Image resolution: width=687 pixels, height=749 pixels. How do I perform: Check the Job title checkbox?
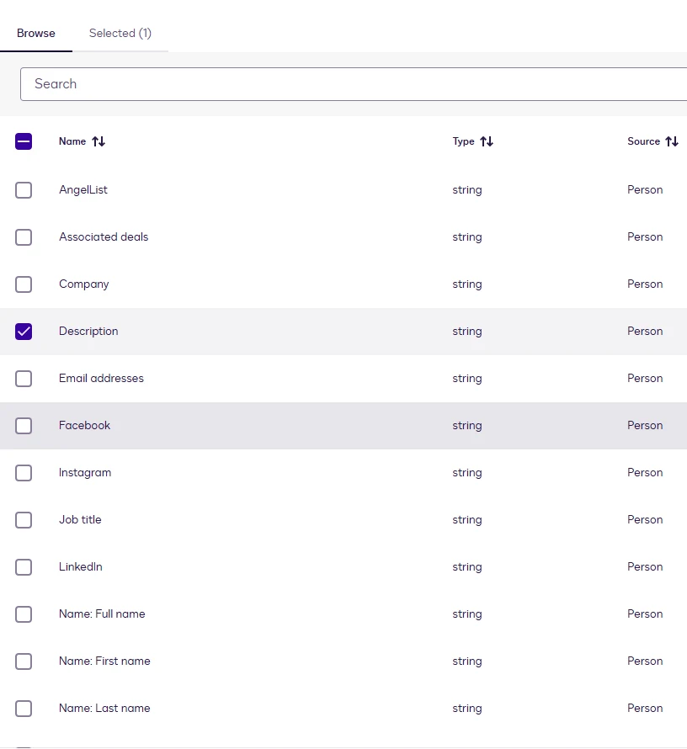click(24, 520)
